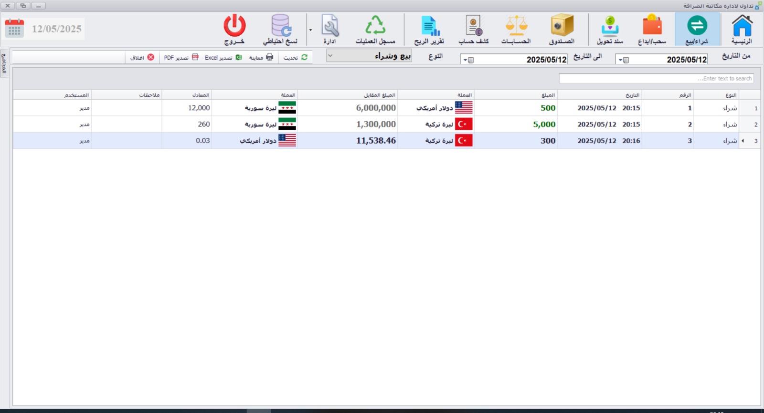Click the red خروج power icon
764x413 pixels.
pyautogui.click(x=234, y=29)
